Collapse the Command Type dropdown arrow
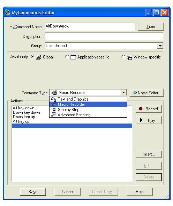 [x=123, y=93]
